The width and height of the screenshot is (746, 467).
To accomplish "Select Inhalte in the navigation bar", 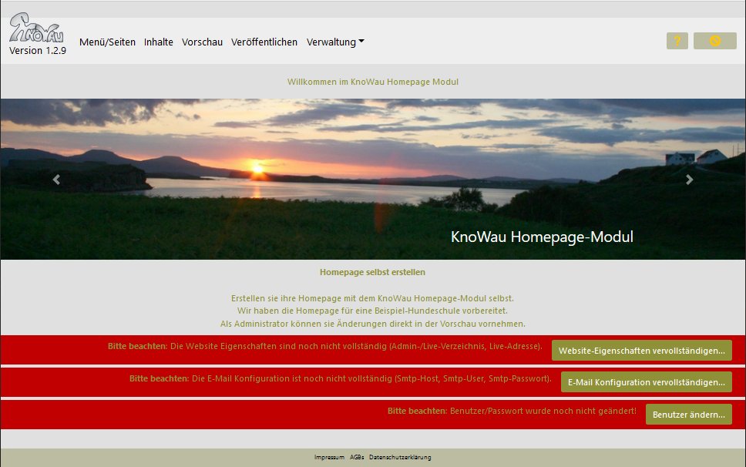I will [x=159, y=42].
